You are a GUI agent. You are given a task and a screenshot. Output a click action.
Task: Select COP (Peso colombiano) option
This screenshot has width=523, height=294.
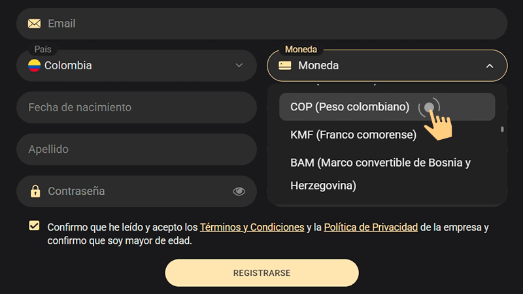pyautogui.click(x=350, y=107)
